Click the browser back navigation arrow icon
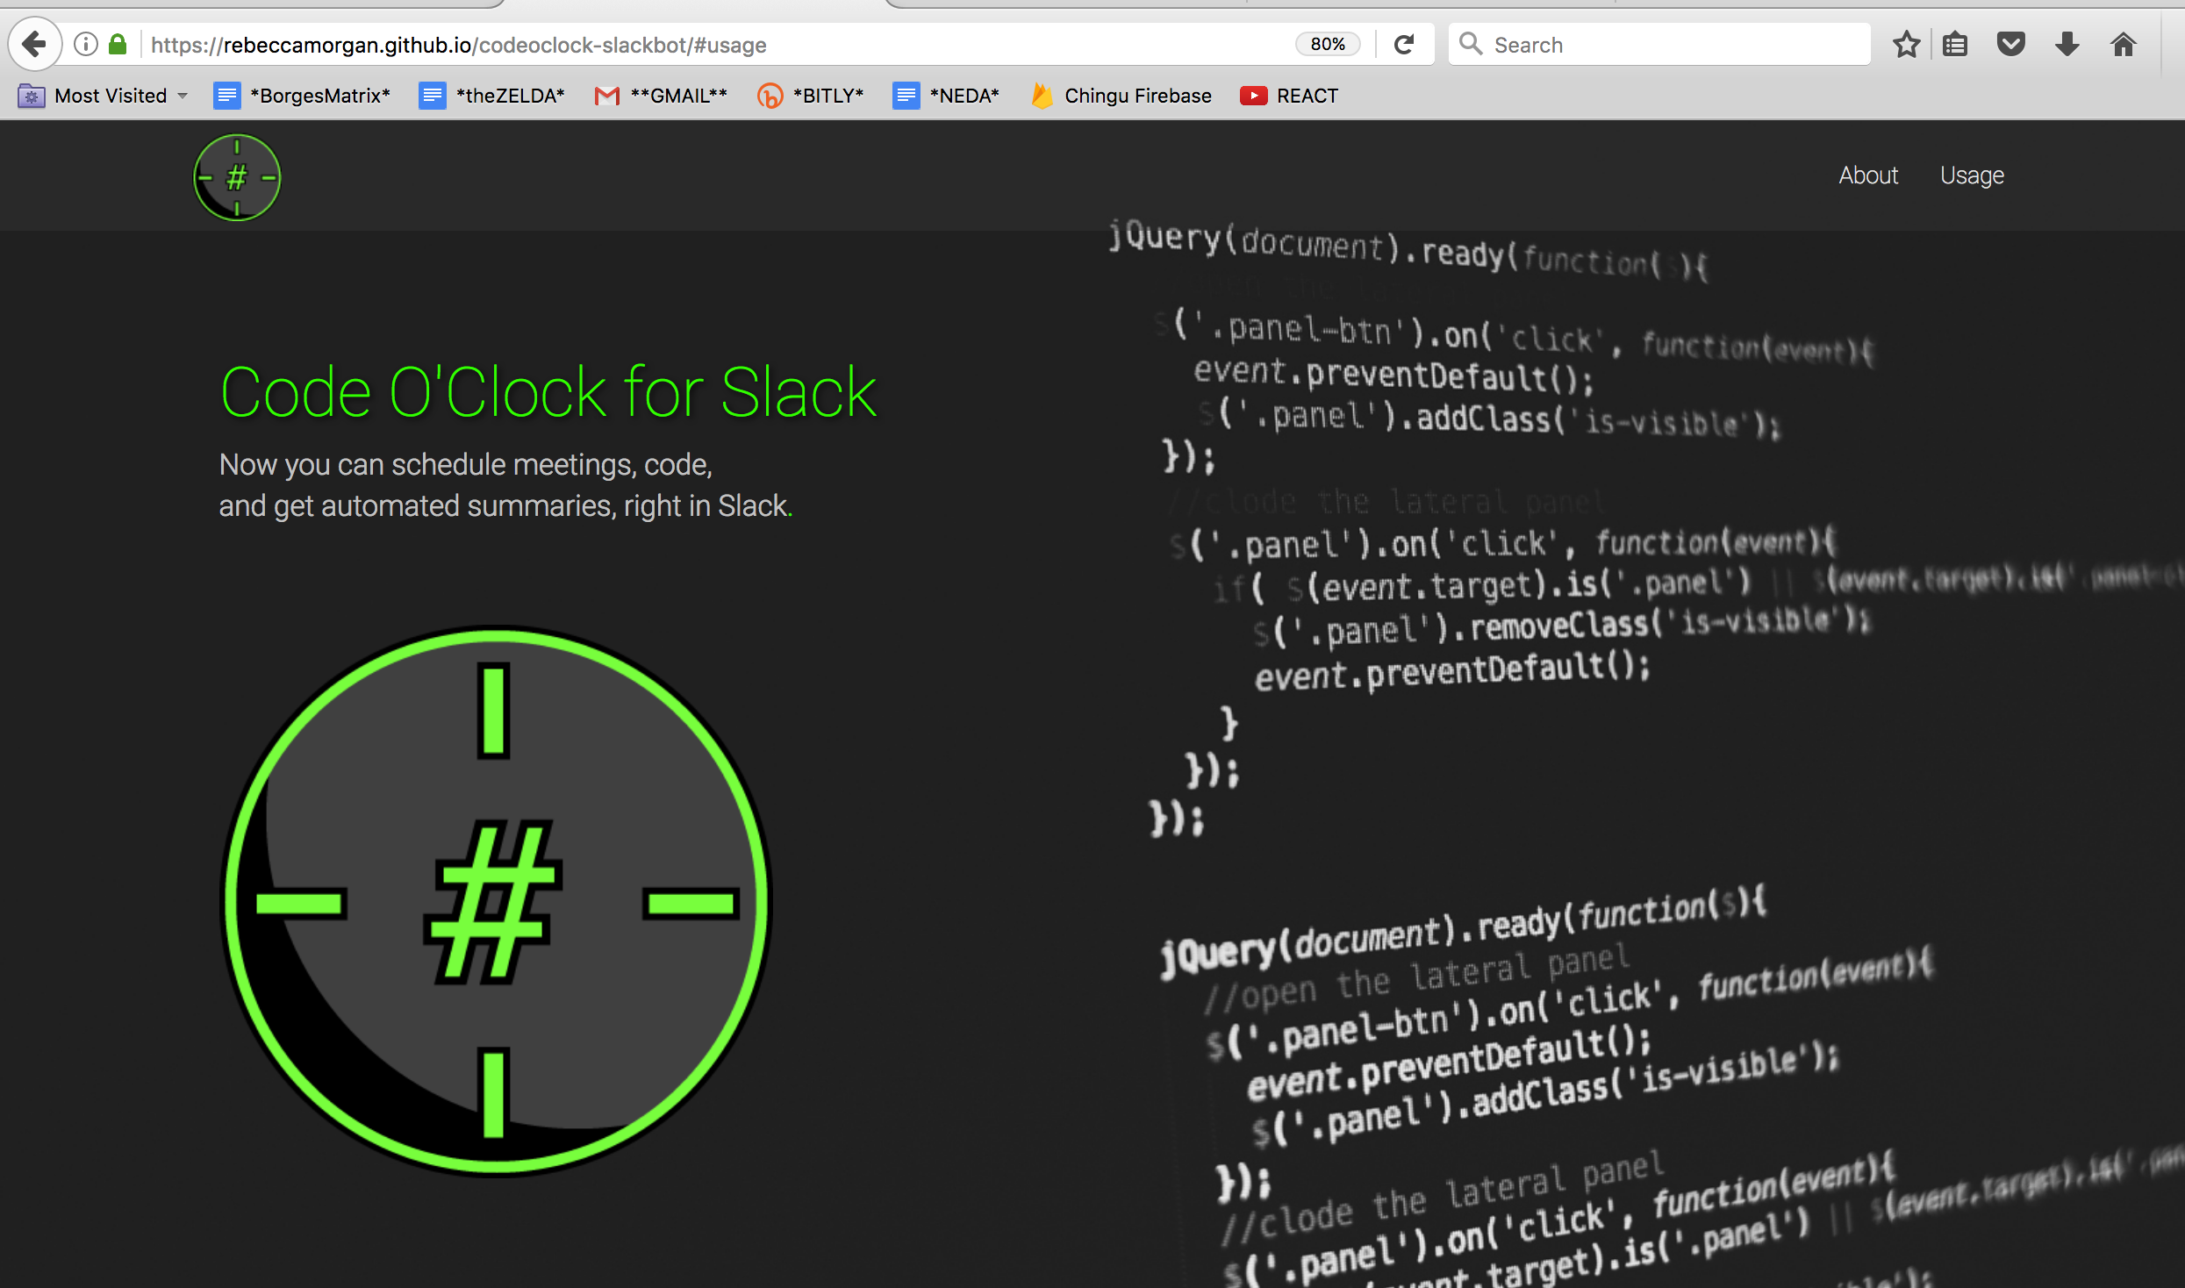Image resolution: width=2185 pixels, height=1288 pixels. pyautogui.click(x=33, y=43)
